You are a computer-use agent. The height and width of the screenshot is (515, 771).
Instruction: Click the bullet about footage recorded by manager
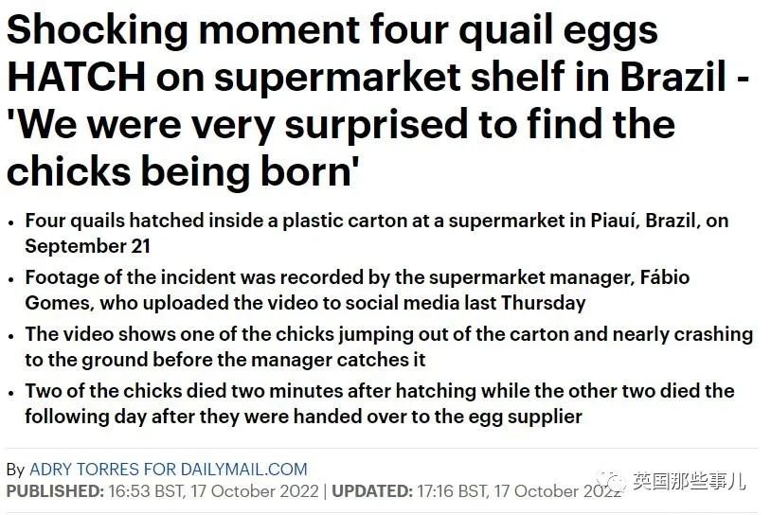tap(357, 290)
